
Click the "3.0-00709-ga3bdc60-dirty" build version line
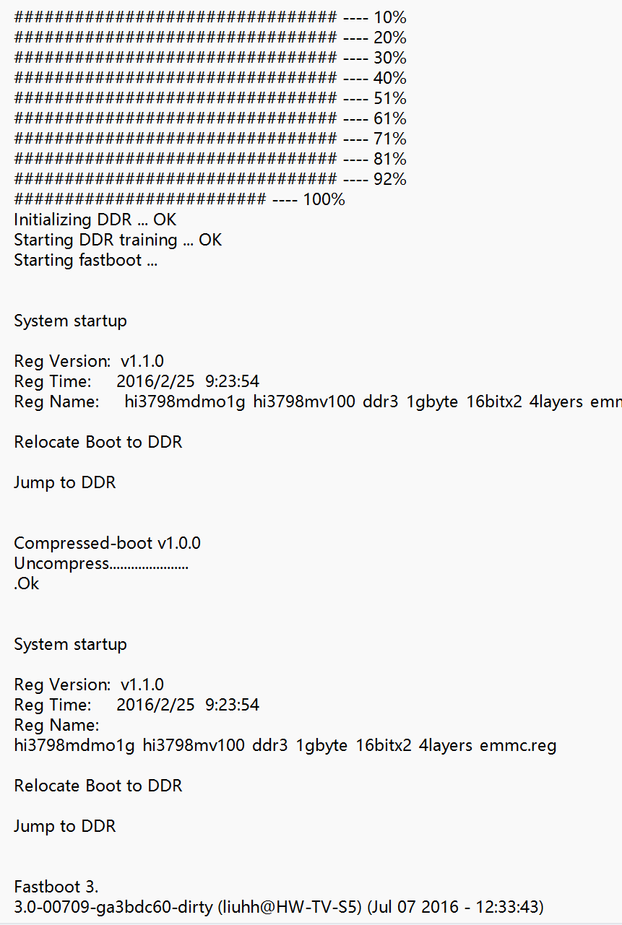[278, 906]
